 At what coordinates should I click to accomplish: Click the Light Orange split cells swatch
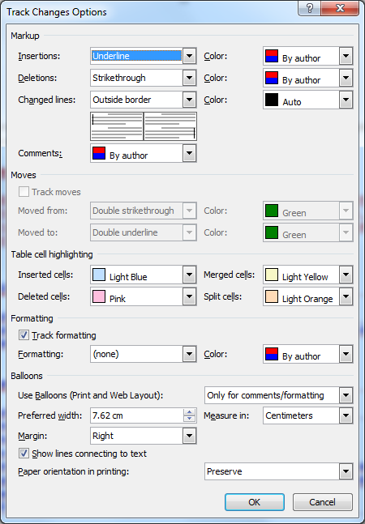pos(272,296)
